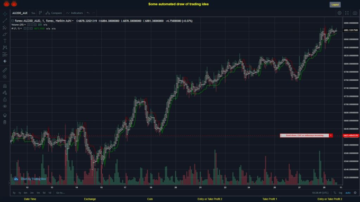Set the time range to 1y
360x202 pixels.
point(20,193)
